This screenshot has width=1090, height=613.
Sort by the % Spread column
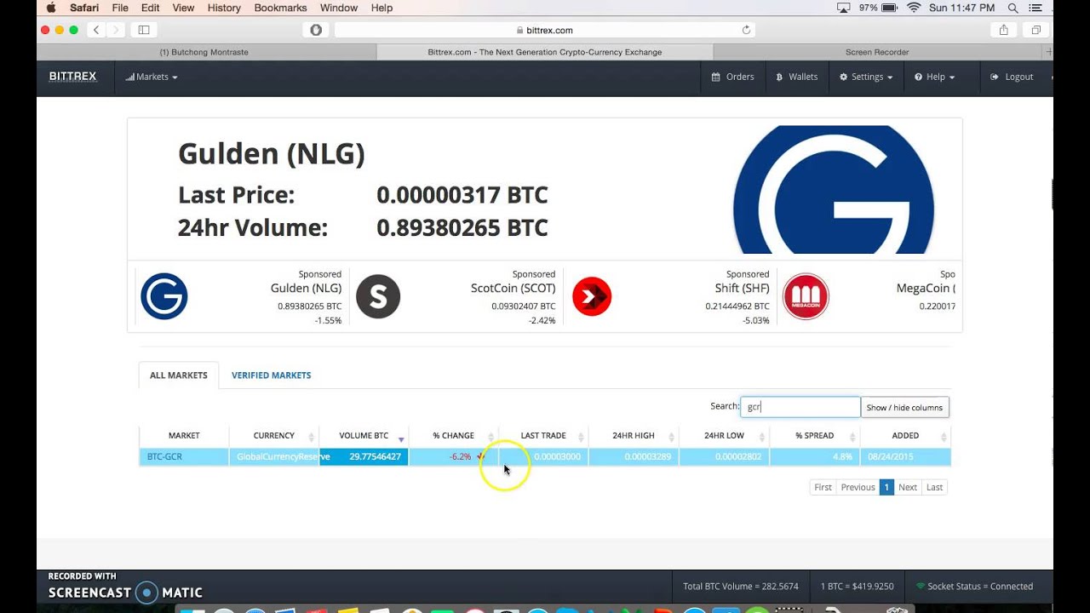814,436
